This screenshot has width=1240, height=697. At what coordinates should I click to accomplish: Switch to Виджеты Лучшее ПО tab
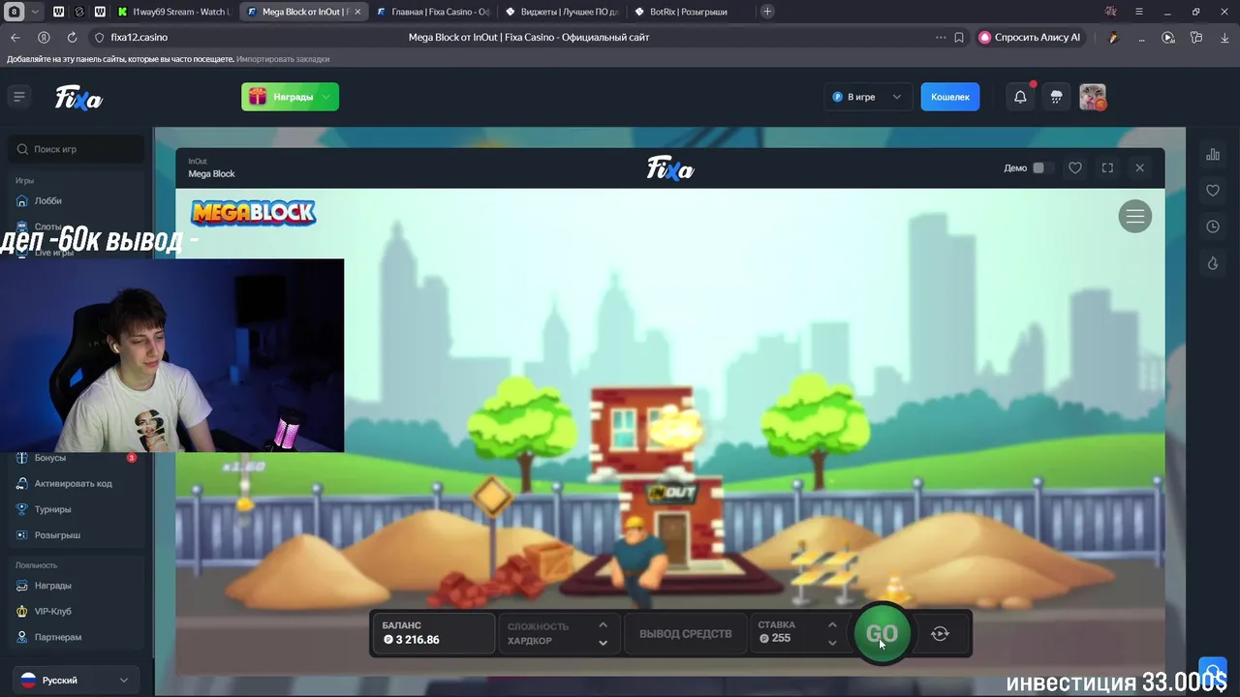click(x=562, y=12)
